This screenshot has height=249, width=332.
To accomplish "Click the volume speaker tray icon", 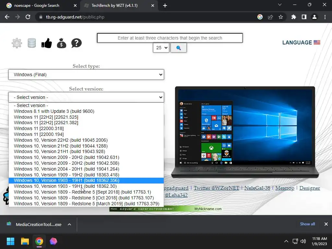I will (303, 241).
